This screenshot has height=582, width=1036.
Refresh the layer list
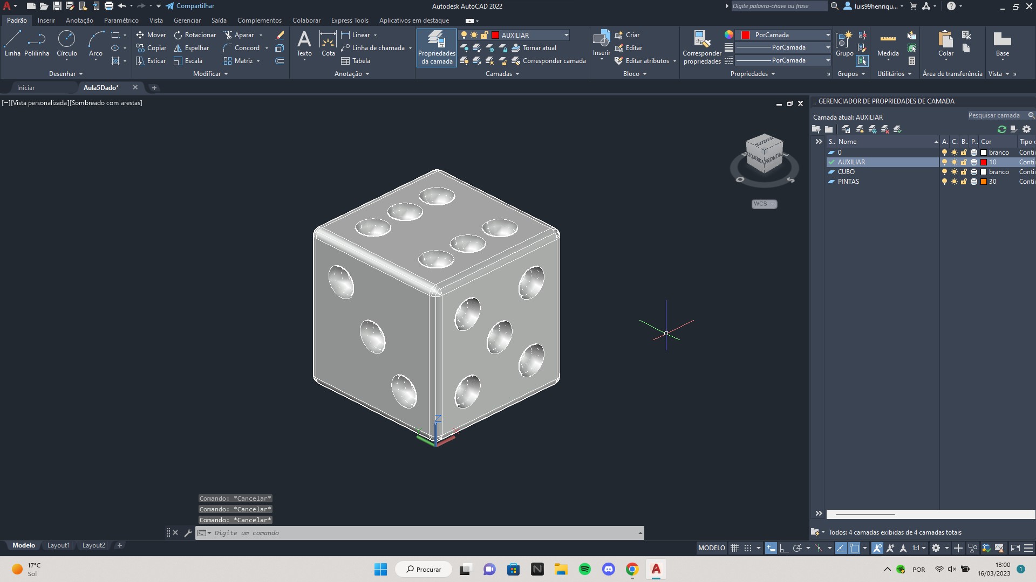(x=1002, y=129)
